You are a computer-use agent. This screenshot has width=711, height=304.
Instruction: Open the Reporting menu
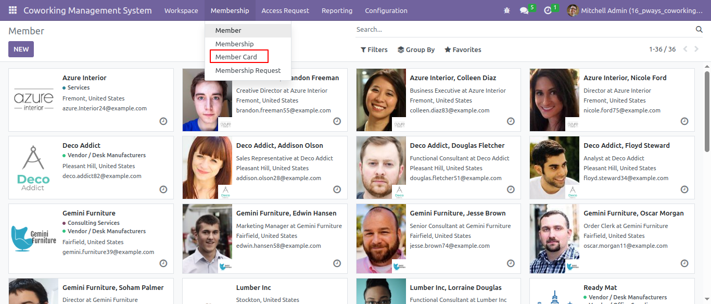point(337,10)
